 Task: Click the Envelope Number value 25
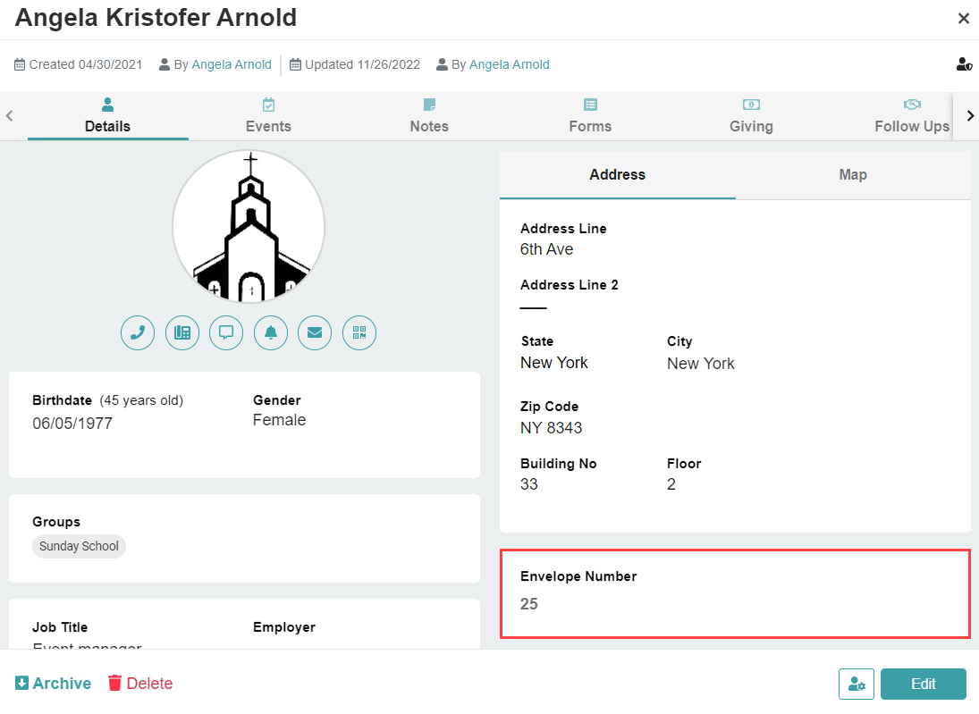click(x=528, y=603)
